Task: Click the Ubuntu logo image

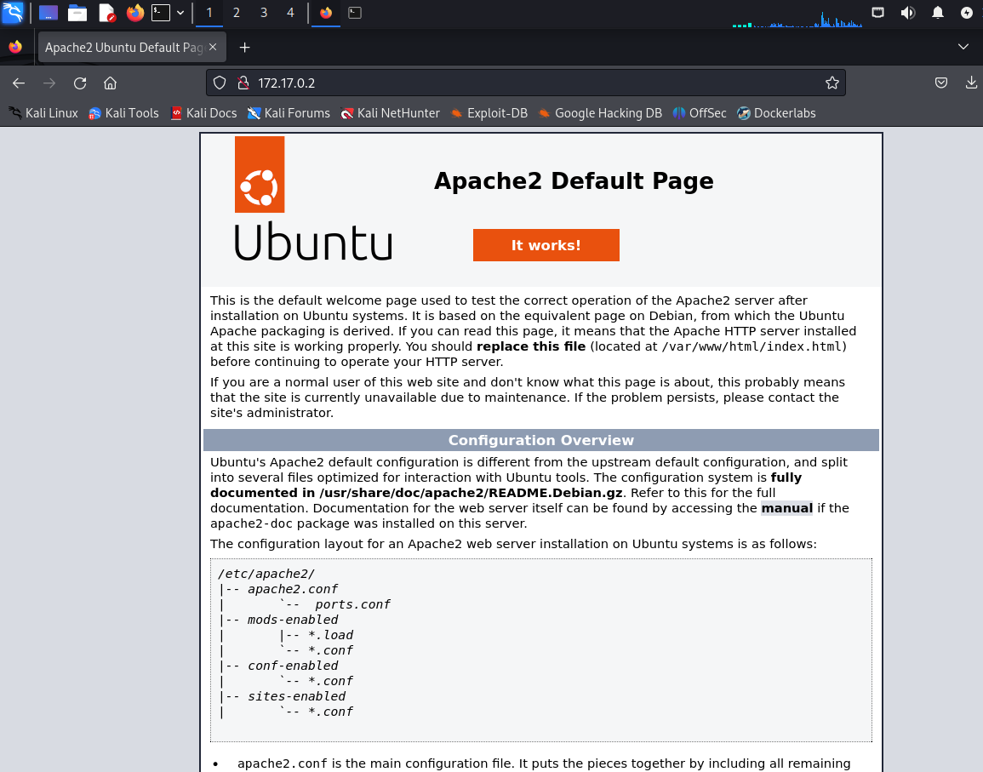Action: (313, 198)
